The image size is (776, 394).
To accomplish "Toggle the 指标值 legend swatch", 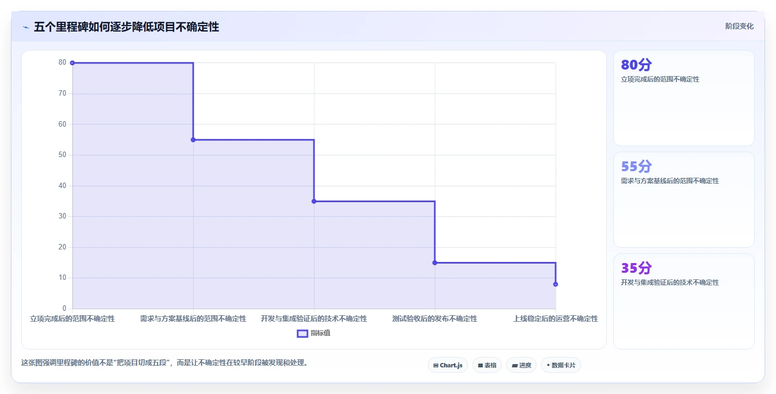I will click(x=302, y=333).
